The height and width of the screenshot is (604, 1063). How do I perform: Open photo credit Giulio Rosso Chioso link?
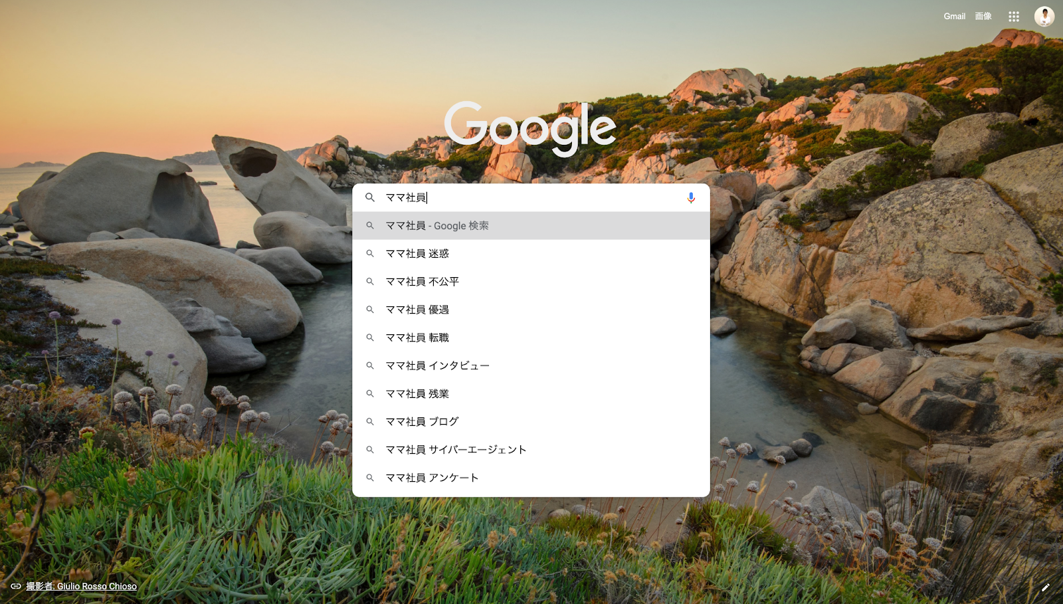point(81,586)
